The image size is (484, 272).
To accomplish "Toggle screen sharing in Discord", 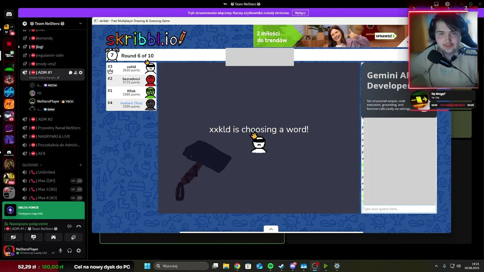I will (x=33, y=237).
